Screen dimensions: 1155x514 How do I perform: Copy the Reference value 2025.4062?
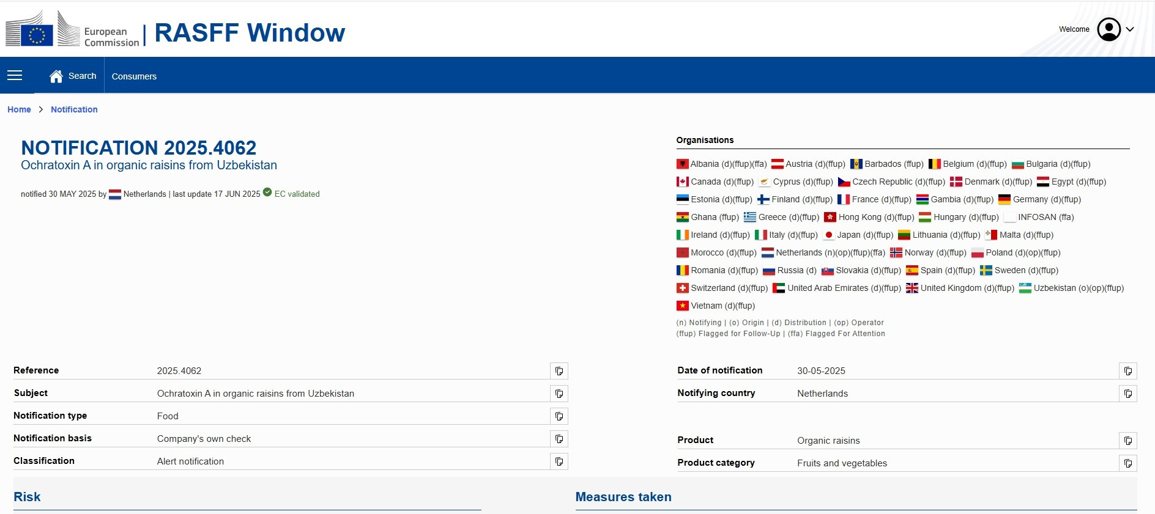pos(559,371)
